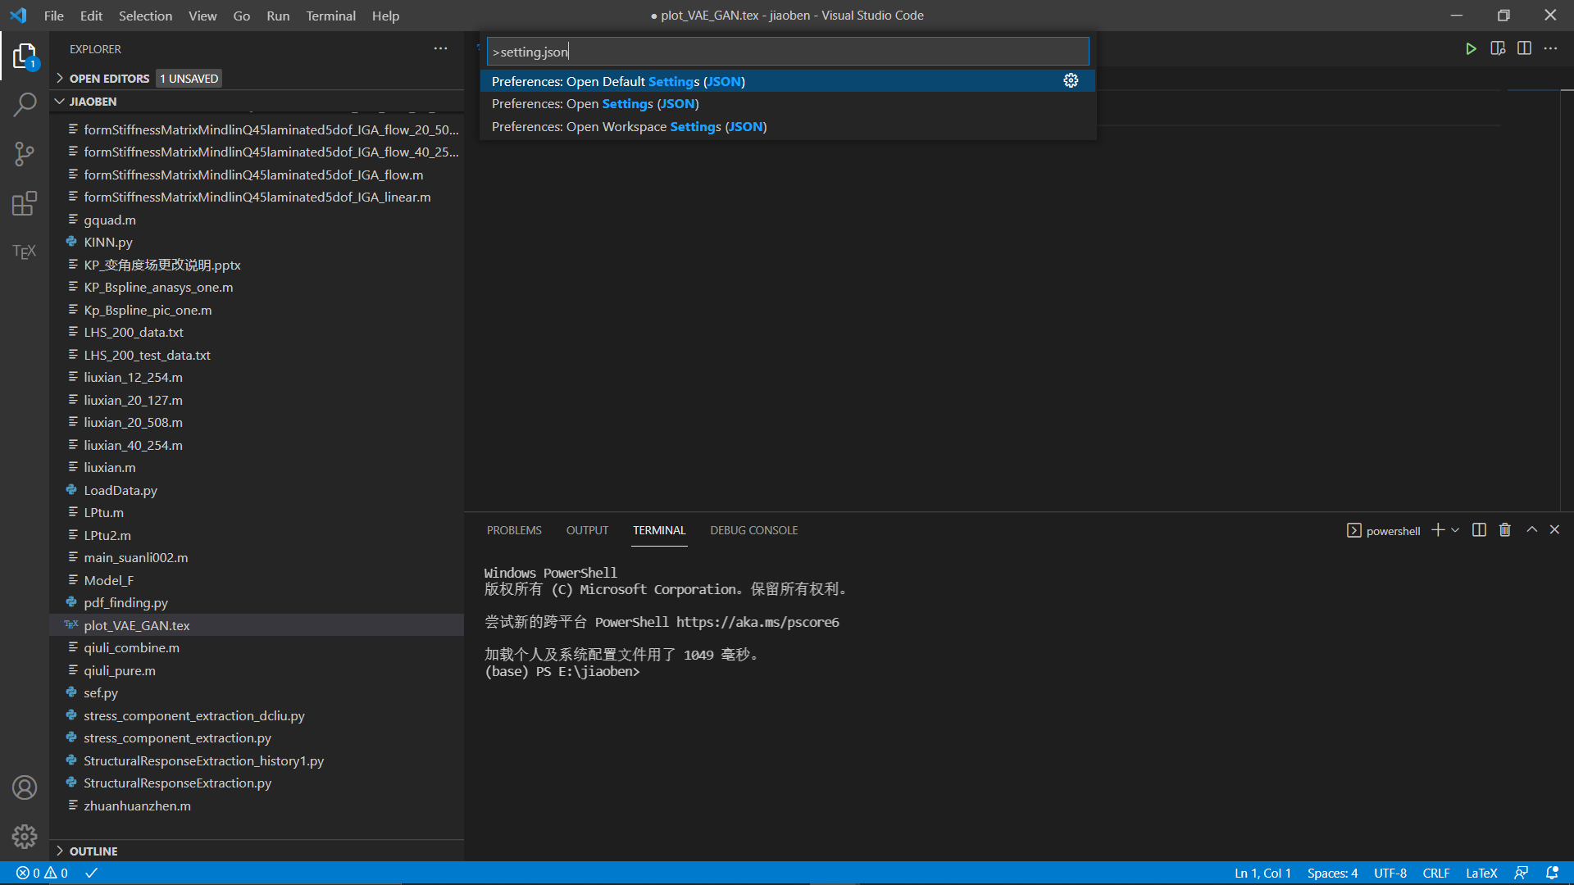Split the editor right
Screen dimensions: 1574x885
click(1524, 49)
